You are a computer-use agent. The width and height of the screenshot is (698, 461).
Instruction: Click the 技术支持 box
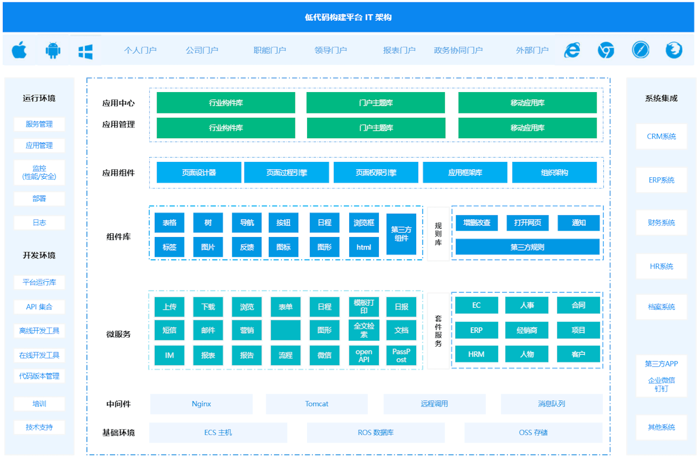pyautogui.click(x=39, y=427)
